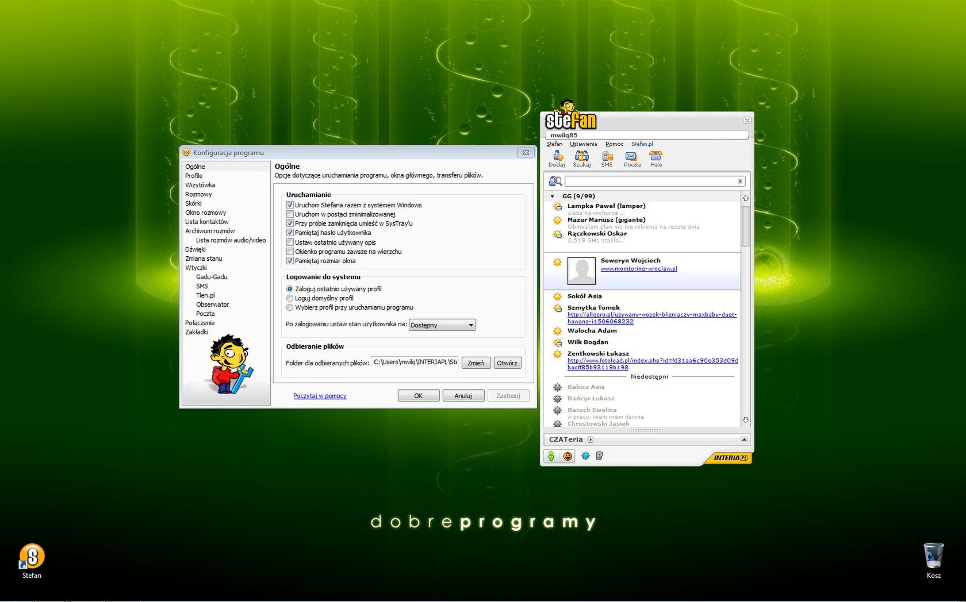This screenshot has height=602, width=966.
Task: Open the SMS icon in Stefan toolbar
Action: tap(607, 156)
